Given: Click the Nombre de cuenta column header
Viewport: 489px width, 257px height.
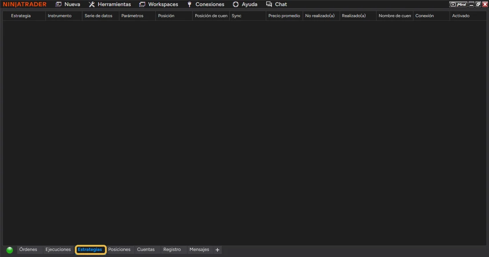Looking at the screenshot, I should click(395, 16).
